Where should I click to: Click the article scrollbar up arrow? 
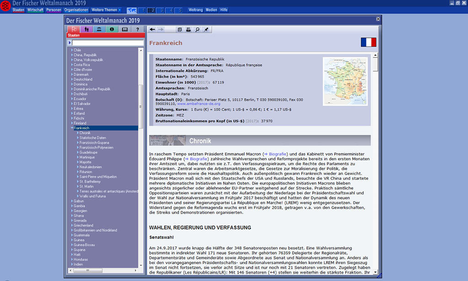[x=375, y=55]
